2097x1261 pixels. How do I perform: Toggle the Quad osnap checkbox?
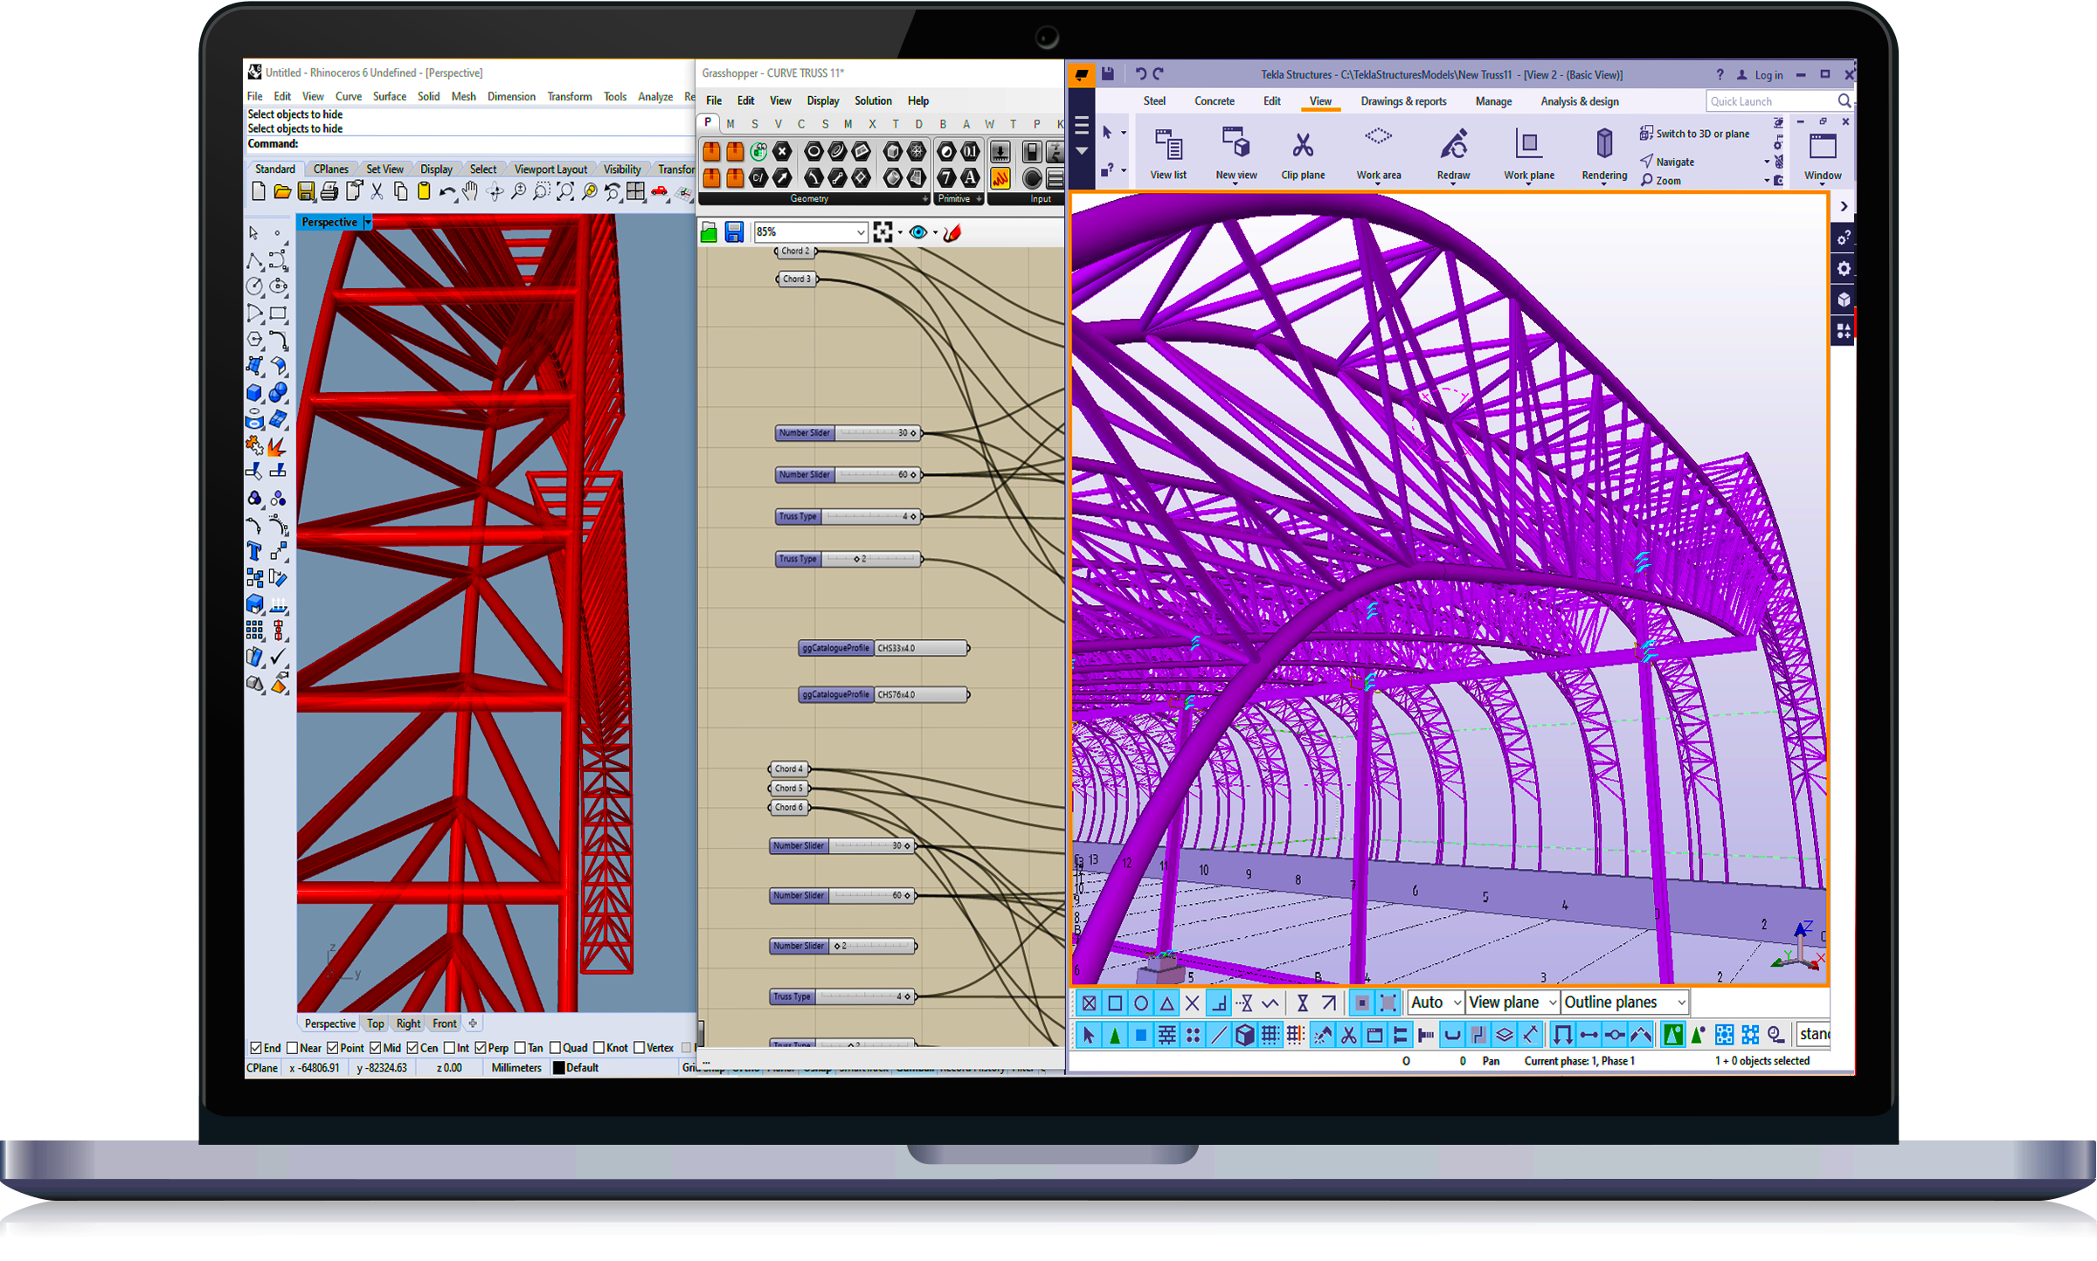point(555,1048)
